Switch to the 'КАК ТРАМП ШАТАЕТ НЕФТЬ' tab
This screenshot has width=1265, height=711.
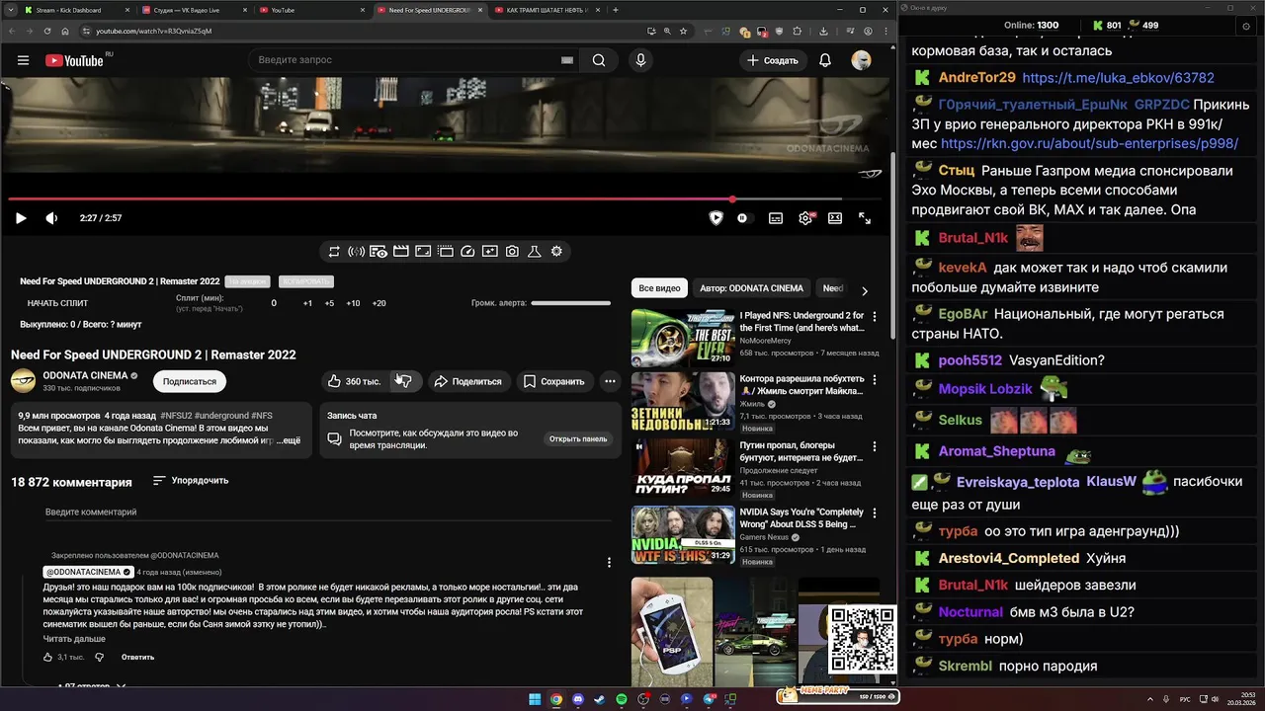(x=547, y=10)
